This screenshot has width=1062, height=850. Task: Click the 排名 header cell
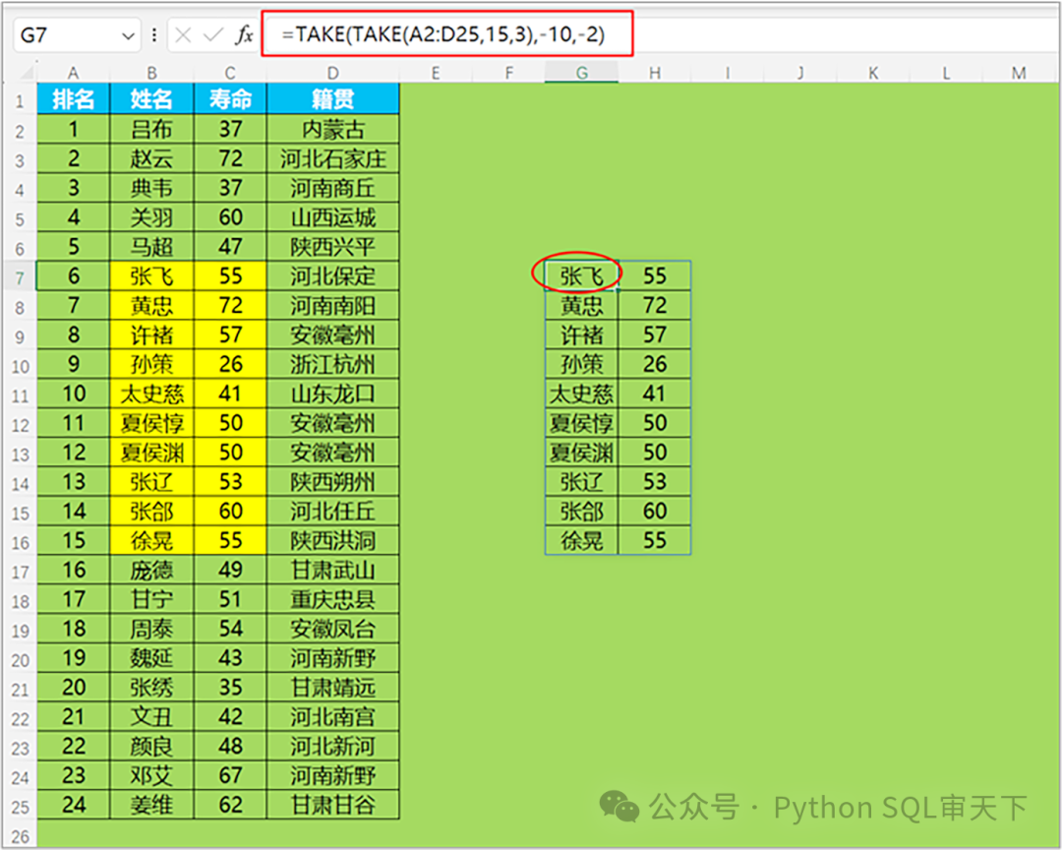74,99
